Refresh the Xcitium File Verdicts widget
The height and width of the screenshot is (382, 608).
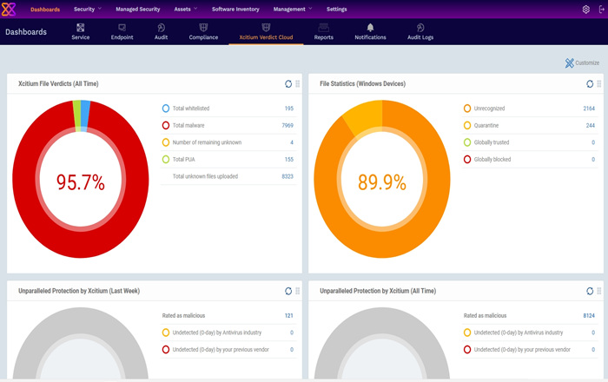tap(288, 83)
